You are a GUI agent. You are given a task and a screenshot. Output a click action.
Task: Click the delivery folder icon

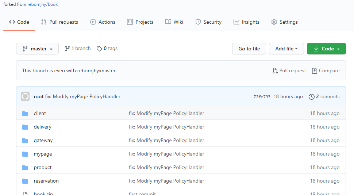click(x=25, y=127)
